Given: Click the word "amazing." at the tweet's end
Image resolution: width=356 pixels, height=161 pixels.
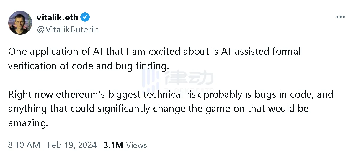Looking at the screenshot, I should 28,123.
